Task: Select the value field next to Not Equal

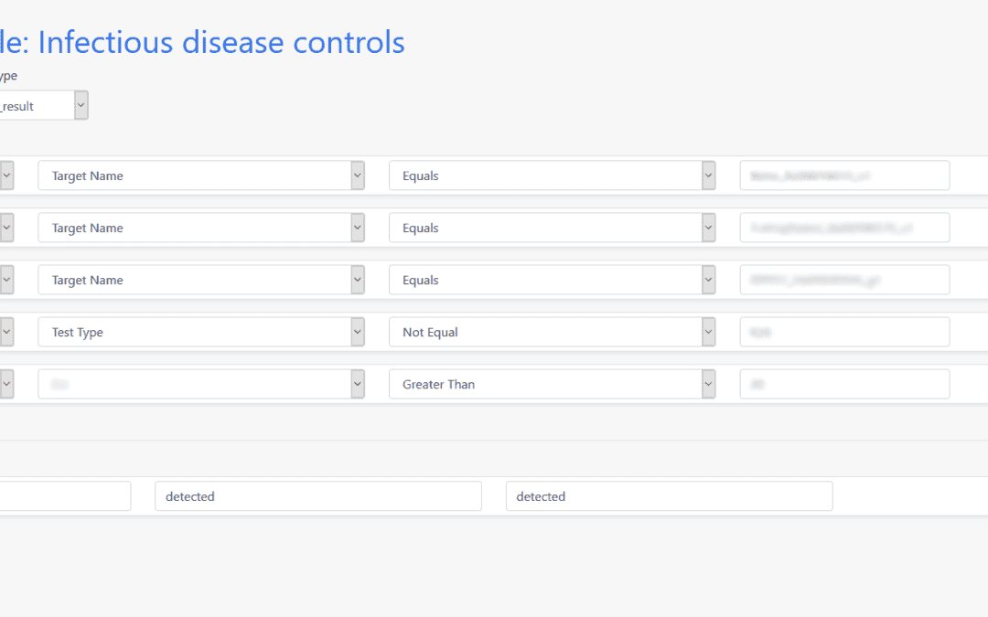Action: [x=843, y=331]
